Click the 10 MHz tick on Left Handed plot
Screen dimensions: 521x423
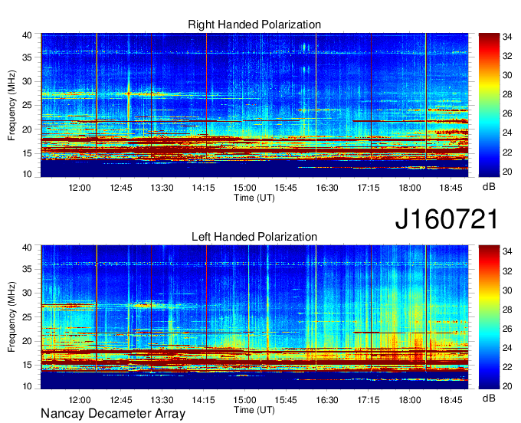27,386
